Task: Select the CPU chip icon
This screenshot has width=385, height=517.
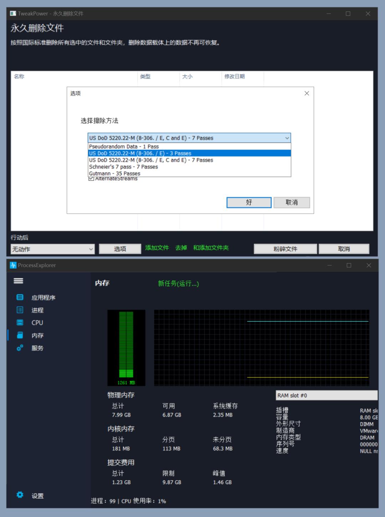Action: pos(20,322)
